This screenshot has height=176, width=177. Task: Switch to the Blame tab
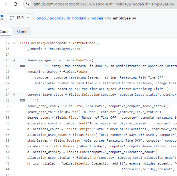click(x=22, y=32)
